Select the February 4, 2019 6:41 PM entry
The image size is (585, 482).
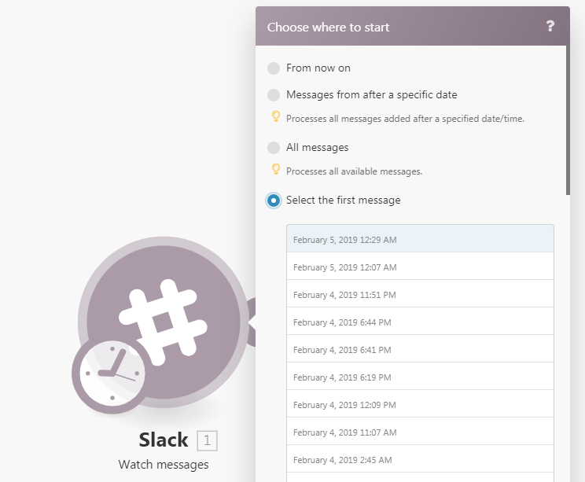[420, 349]
